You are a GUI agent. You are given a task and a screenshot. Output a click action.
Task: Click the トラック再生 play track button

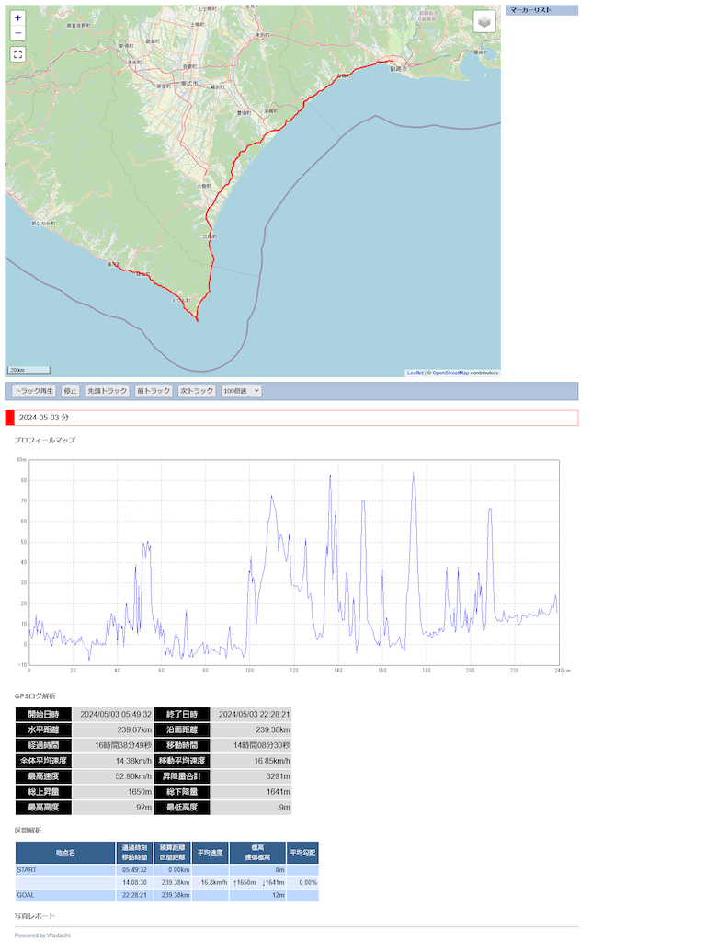coord(34,391)
